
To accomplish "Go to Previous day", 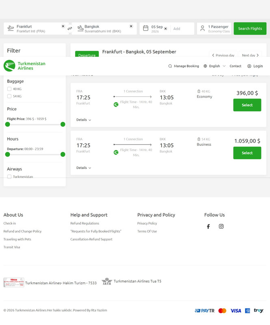I will (x=223, y=55).
